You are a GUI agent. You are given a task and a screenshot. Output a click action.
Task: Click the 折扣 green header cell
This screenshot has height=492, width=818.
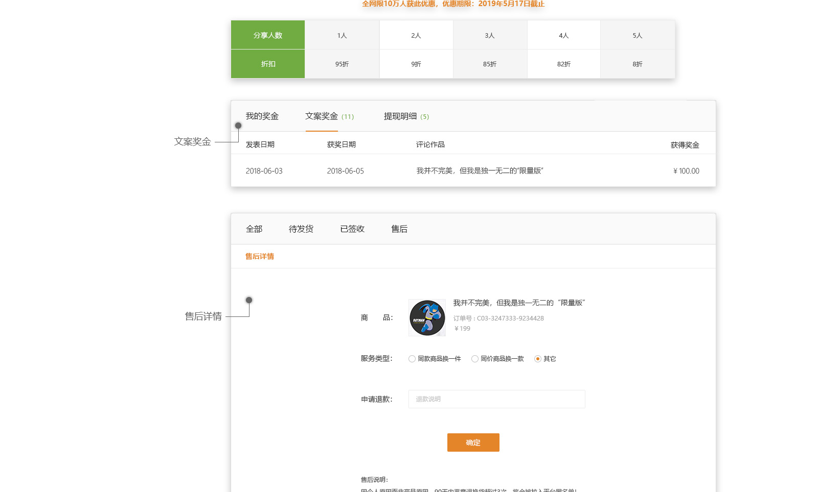point(268,64)
